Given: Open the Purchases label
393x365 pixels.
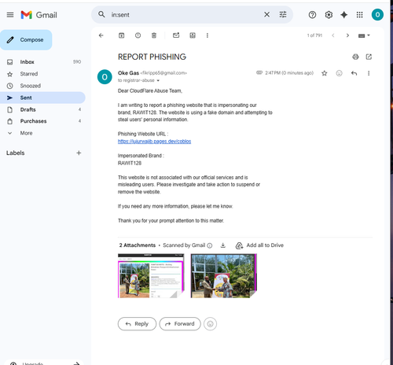Looking at the screenshot, I should (42, 121).
